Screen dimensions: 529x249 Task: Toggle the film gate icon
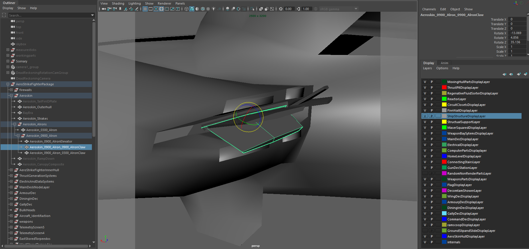tap(151, 9)
